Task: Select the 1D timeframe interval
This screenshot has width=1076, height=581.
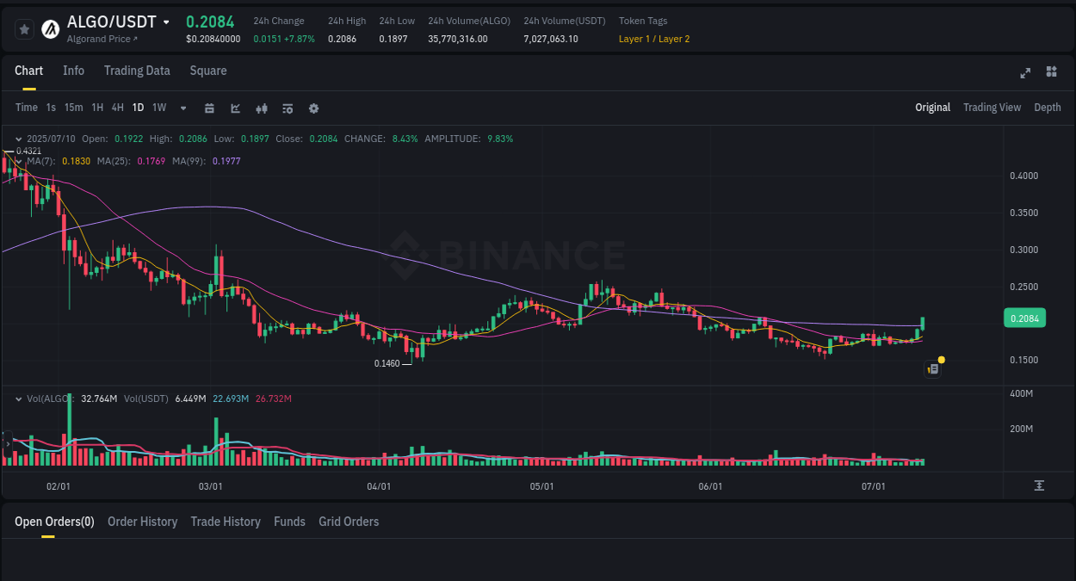Action: [138, 108]
